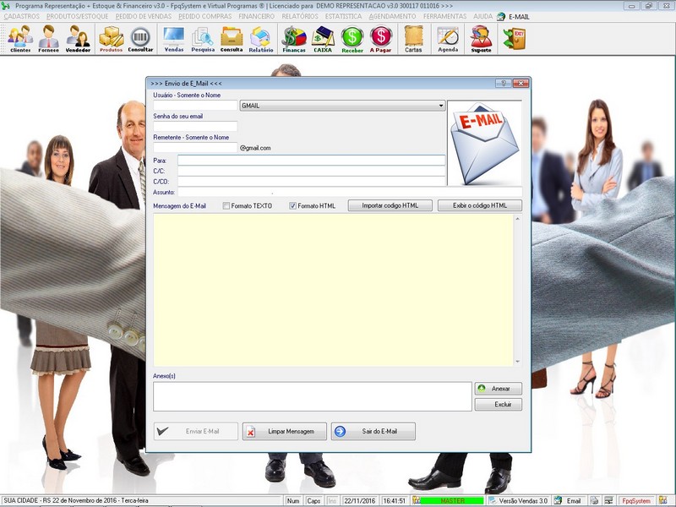This screenshot has height=507, width=676.
Task: Enable the Formato TEXTO checkbox
Action: pyautogui.click(x=226, y=206)
